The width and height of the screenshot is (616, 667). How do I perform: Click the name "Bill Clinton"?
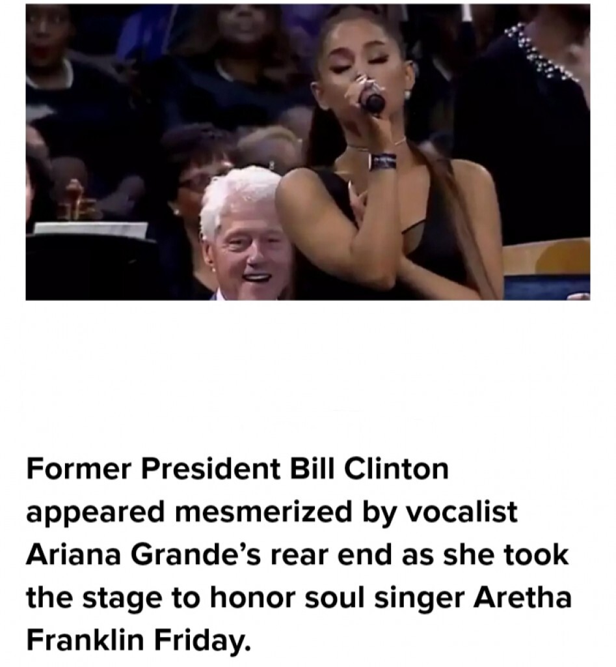(x=369, y=469)
